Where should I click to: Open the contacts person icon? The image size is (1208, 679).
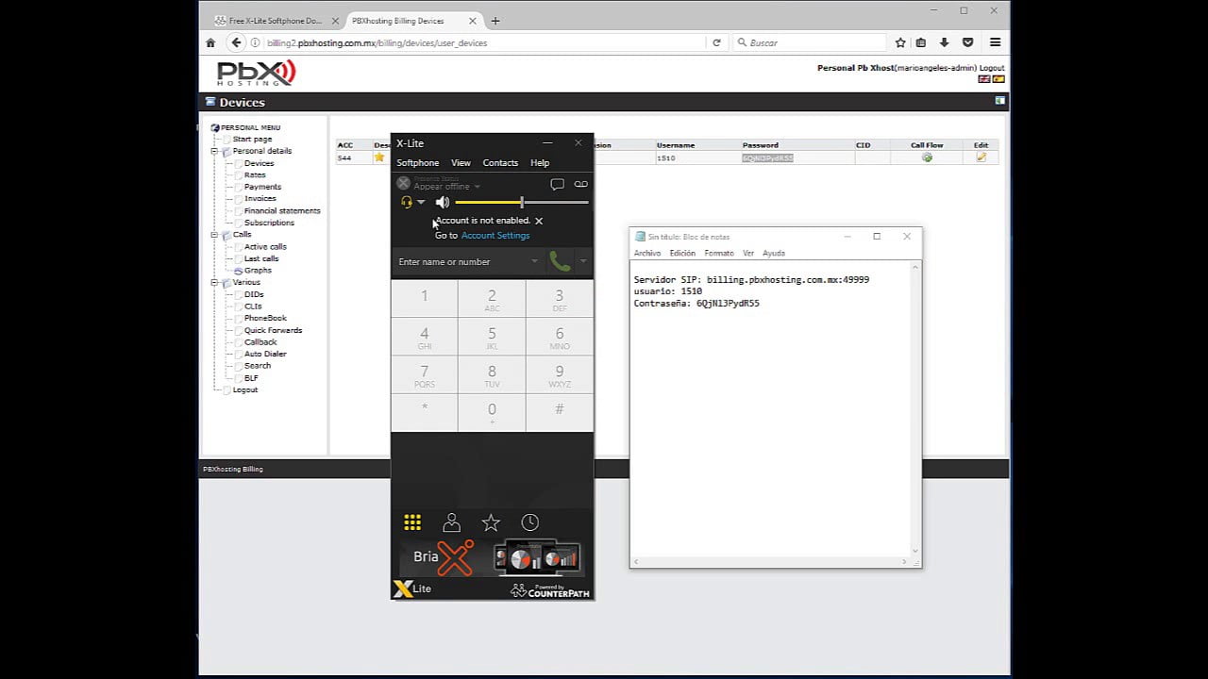[451, 522]
